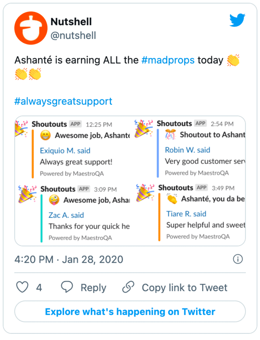Like the tweet with the heart icon
The height and width of the screenshot is (340, 260).
coord(23,288)
